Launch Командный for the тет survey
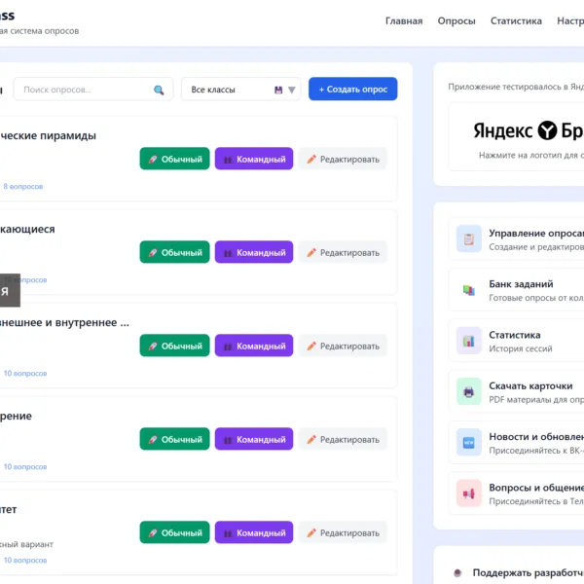The width and height of the screenshot is (584, 584). [254, 532]
